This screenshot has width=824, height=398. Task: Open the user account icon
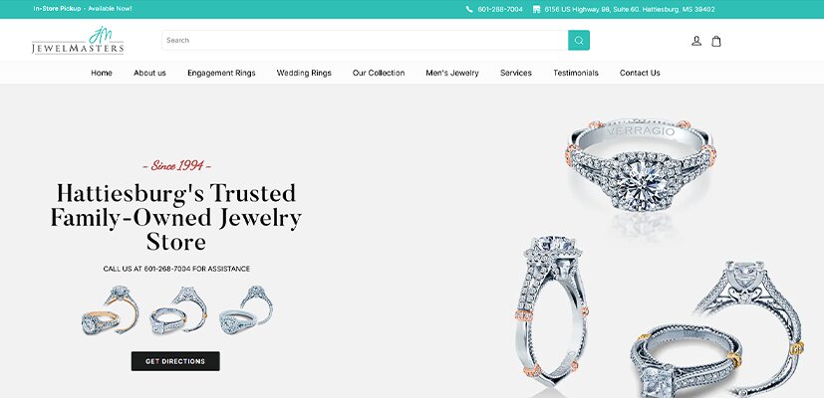tap(696, 41)
